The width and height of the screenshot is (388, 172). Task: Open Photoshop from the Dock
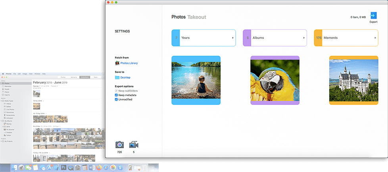click(63, 168)
